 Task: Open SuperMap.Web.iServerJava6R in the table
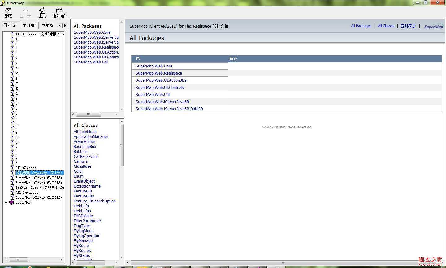click(162, 102)
